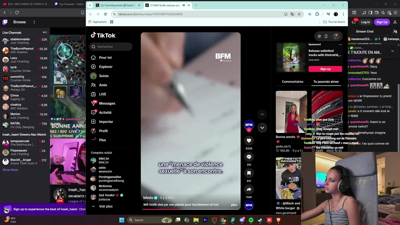Reload the TikTok page in Chrome
Viewport: 400px width, 225px height.
(x=105, y=14)
